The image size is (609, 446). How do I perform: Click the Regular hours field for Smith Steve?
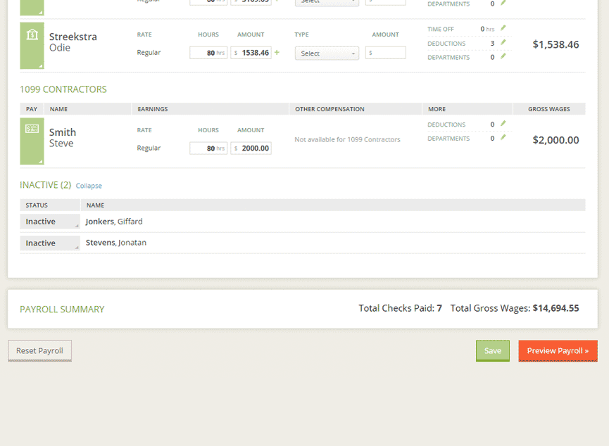[208, 148]
